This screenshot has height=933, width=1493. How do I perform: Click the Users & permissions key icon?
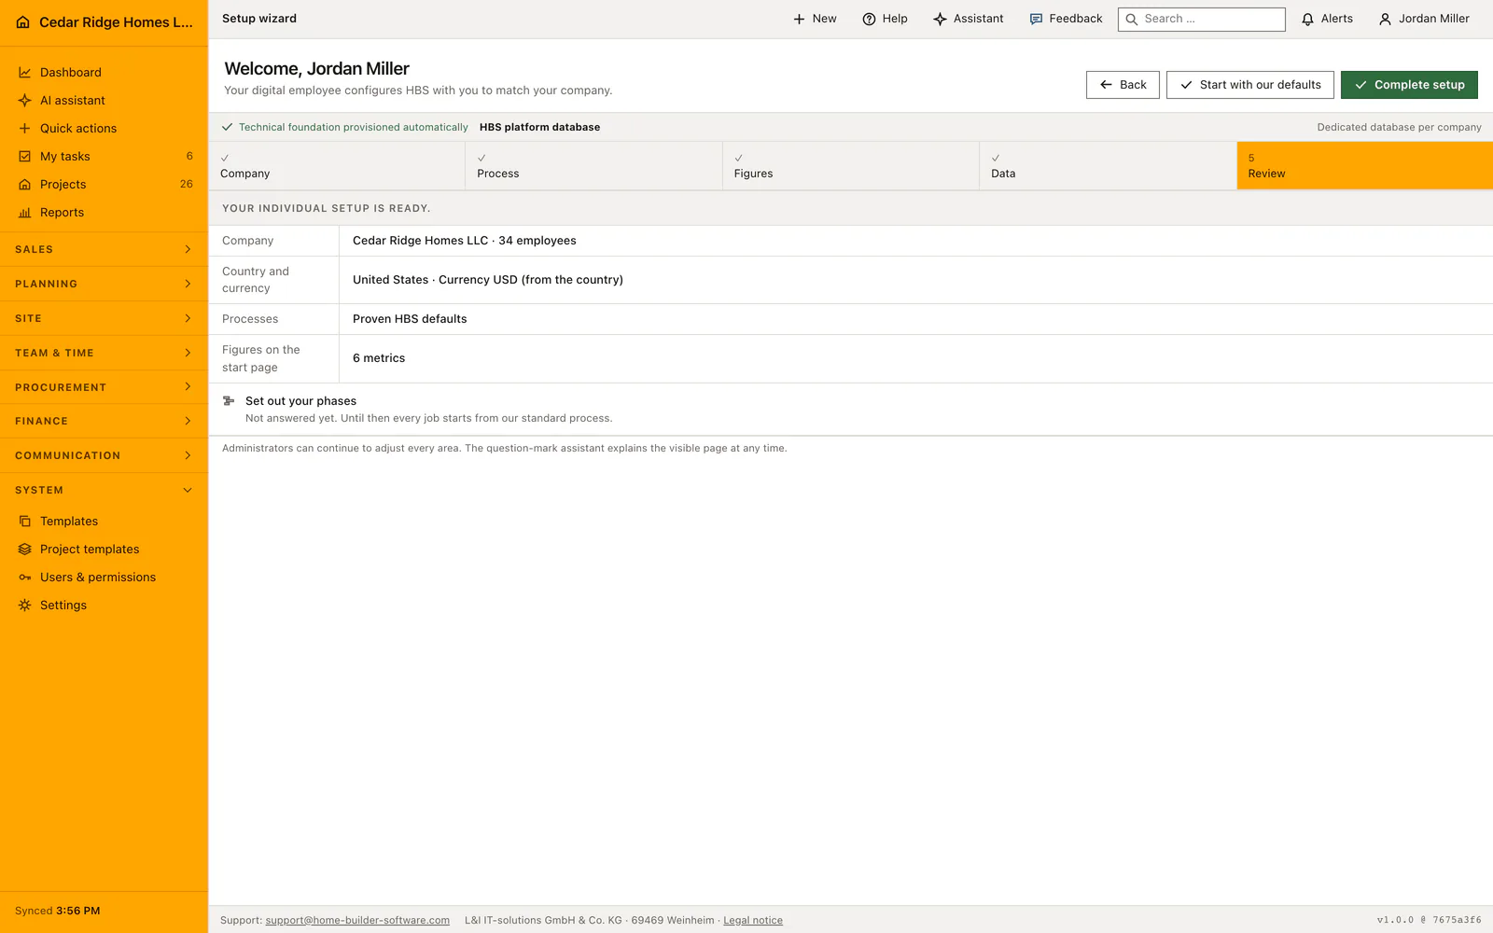coord(25,578)
